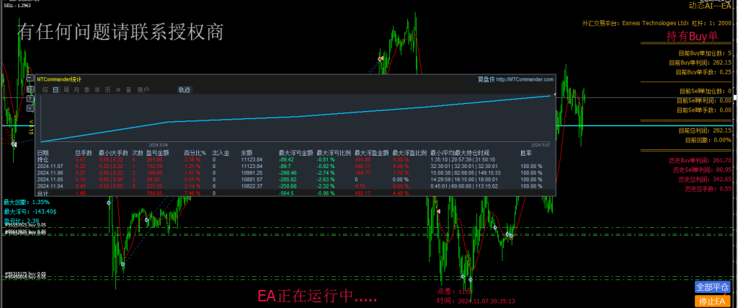Switch statistics to 日 (daily) view
This screenshot has width=738, height=308.
click(55, 89)
